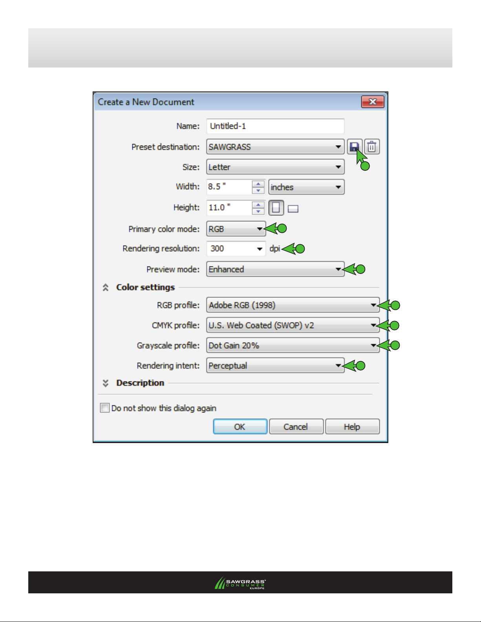Viewport: 481px width, 622px height.
Task: Open the units dropdown showing inches
Action: [306, 187]
